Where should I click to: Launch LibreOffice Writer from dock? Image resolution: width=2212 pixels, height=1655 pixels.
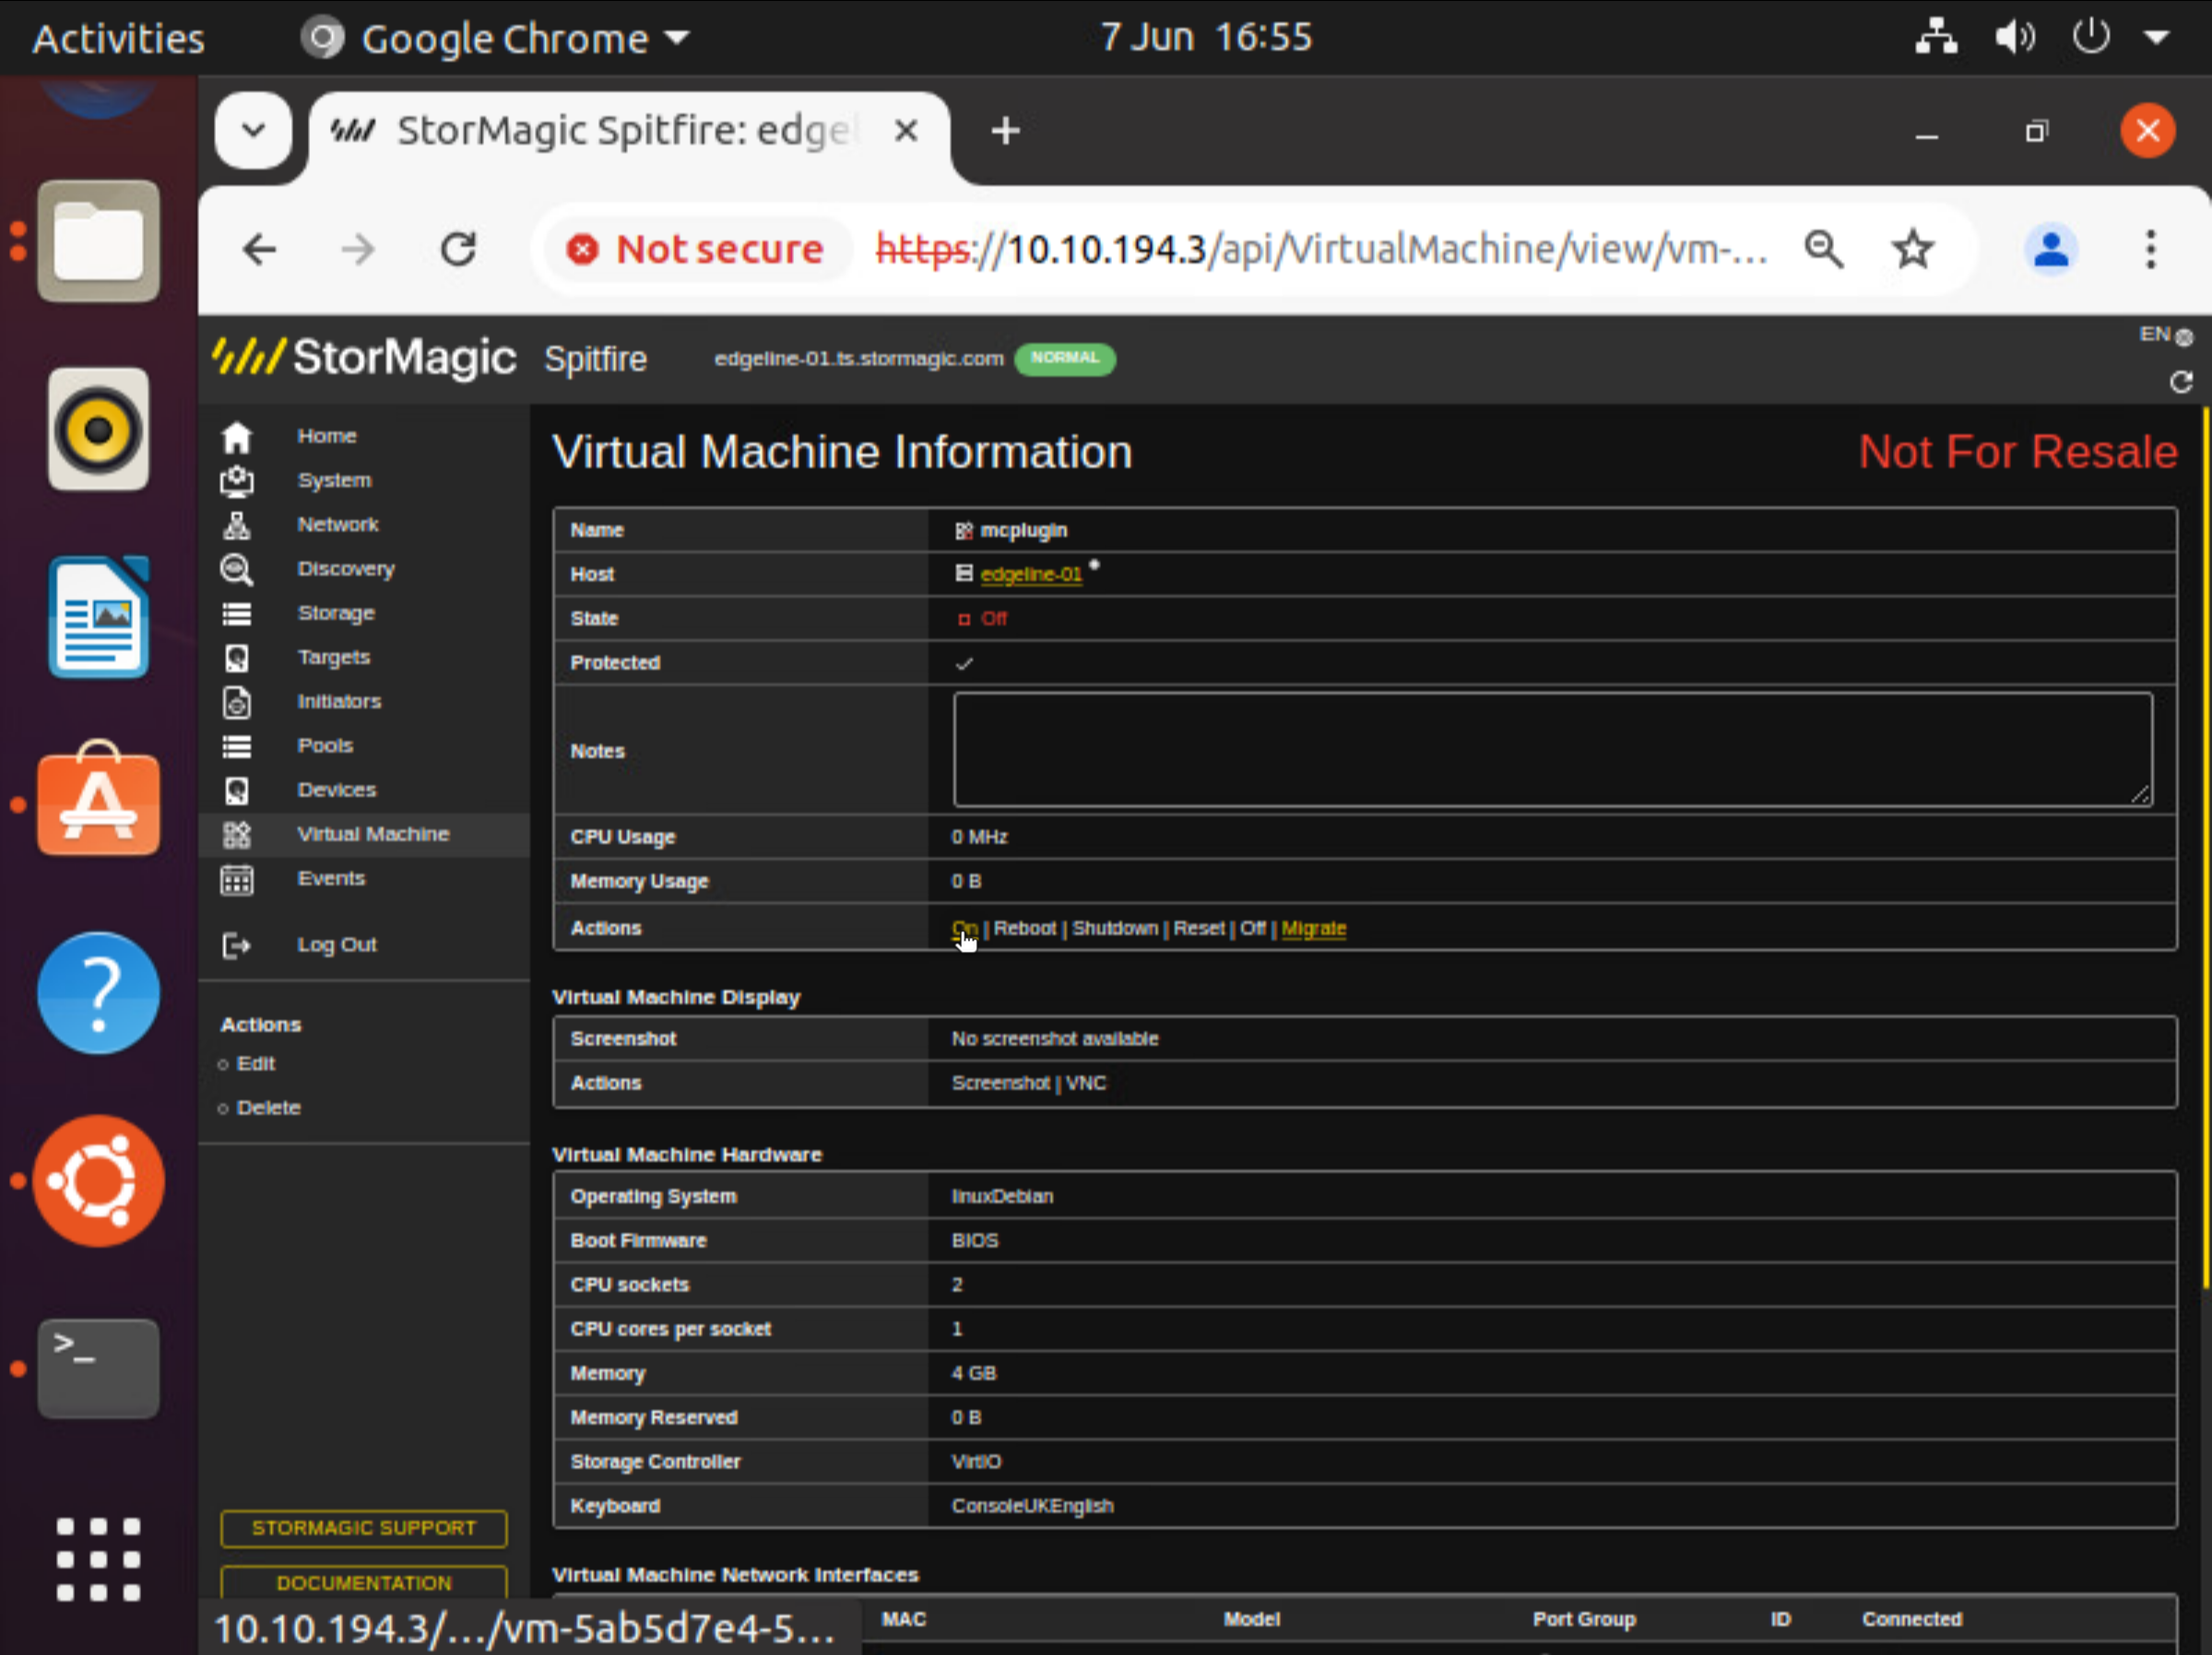click(x=98, y=616)
